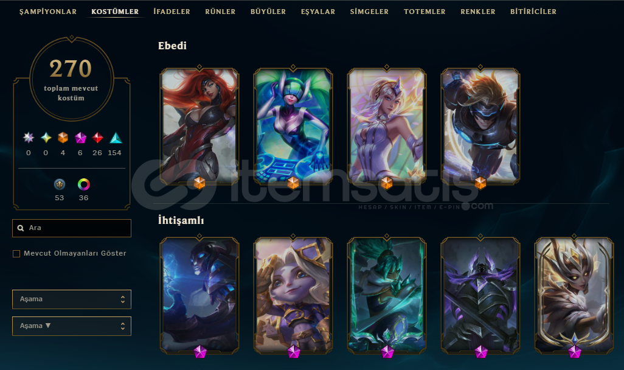Image resolution: width=624 pixels, height=370 pixels.
Task: Click into the Ara search field
Action: (72, 228)
